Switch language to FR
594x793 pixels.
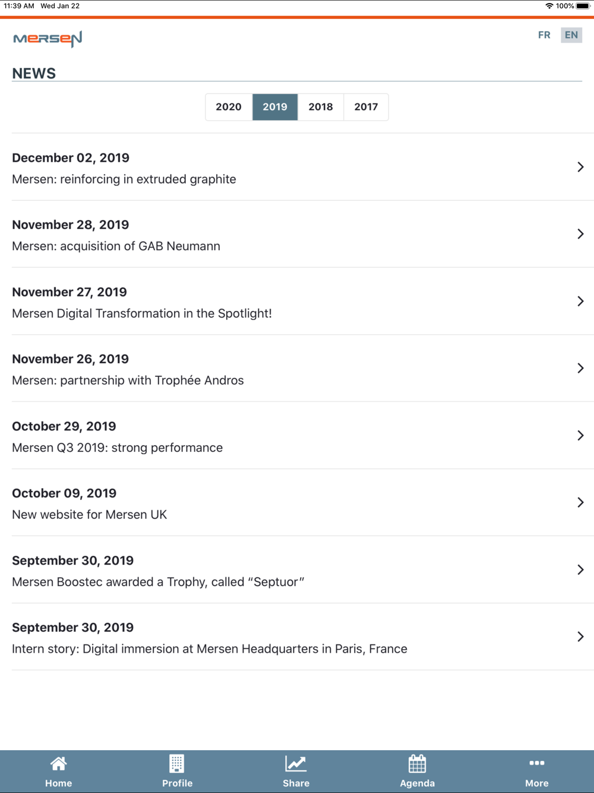[544, 35]
